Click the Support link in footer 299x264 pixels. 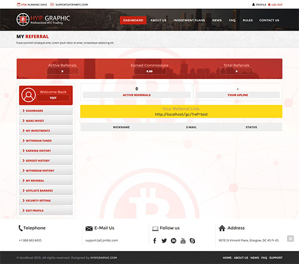[x=276, y=257]
